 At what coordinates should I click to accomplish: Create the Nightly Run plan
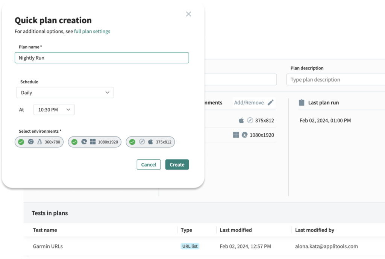pos(177,165)
